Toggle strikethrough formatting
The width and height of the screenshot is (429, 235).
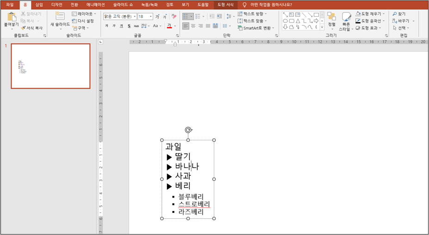click(x=136, y=26)
